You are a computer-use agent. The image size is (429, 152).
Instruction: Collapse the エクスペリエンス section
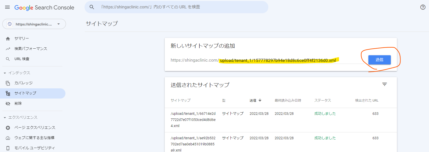click(5, 118)
